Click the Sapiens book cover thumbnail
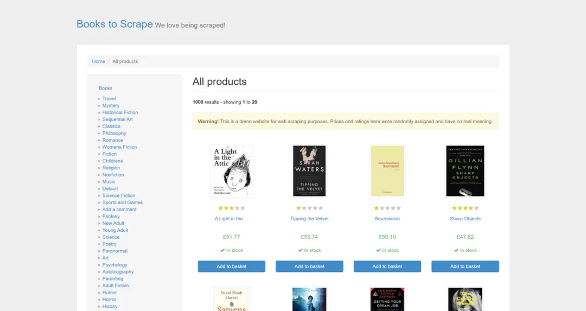 (231, 299)
